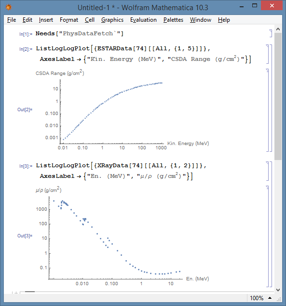
Task: Open the Graphics menu
Action: click(x=112, y=20)
